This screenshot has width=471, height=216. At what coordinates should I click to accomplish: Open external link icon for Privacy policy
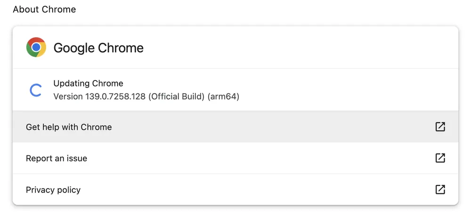pos(440,189)
